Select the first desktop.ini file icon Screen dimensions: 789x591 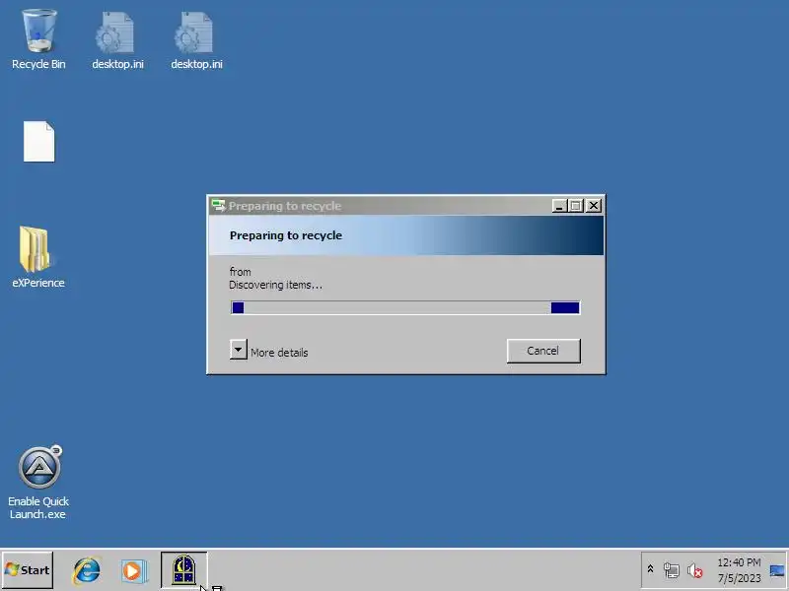click(117, 40)
